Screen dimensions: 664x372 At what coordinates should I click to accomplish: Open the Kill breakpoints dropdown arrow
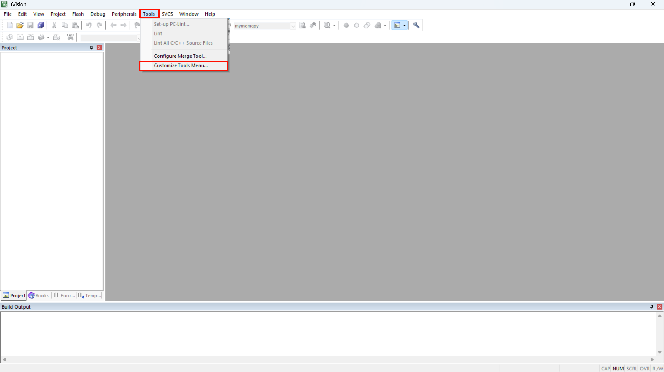point(385,25)
